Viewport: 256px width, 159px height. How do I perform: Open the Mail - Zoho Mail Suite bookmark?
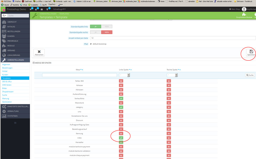click(x=204, y=1)
